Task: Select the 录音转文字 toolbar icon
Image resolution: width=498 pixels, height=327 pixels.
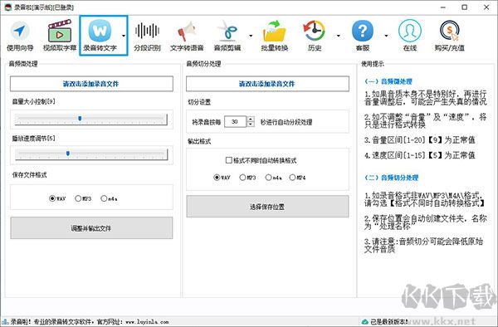Action: [x=100, y=36]
